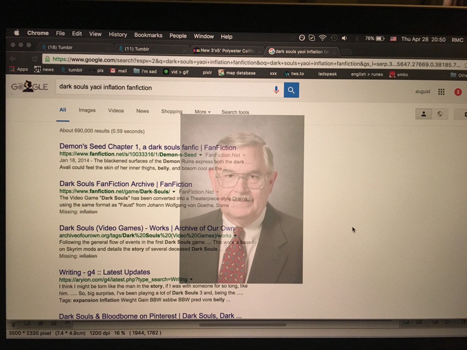Expand the fanfiction.net/game/Dark-Souls URL arrow

174,192
